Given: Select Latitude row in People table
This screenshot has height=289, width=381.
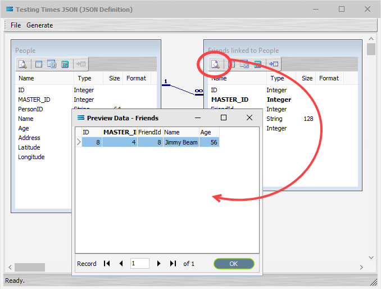Looking at the screenshot, I should pos(44,147).
